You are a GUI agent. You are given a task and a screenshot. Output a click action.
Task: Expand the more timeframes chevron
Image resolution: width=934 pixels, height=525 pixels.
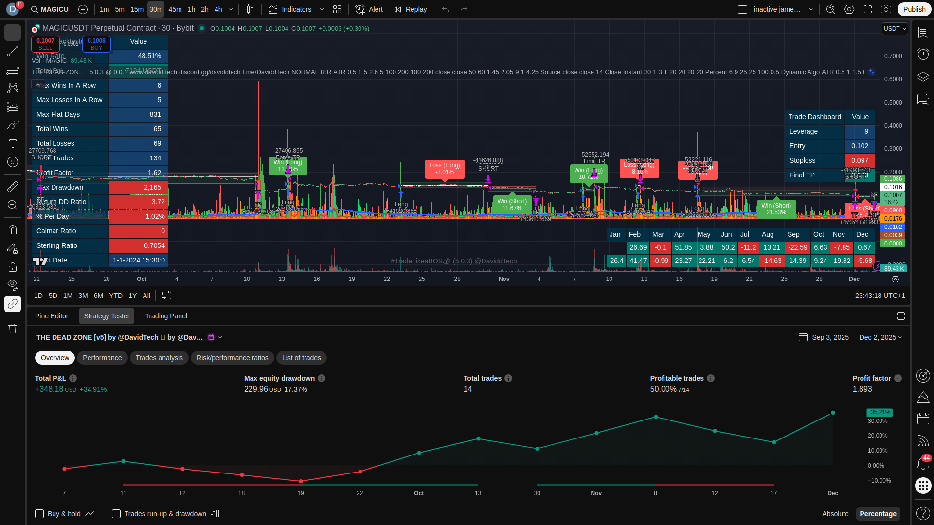click(x=231, y=9)
